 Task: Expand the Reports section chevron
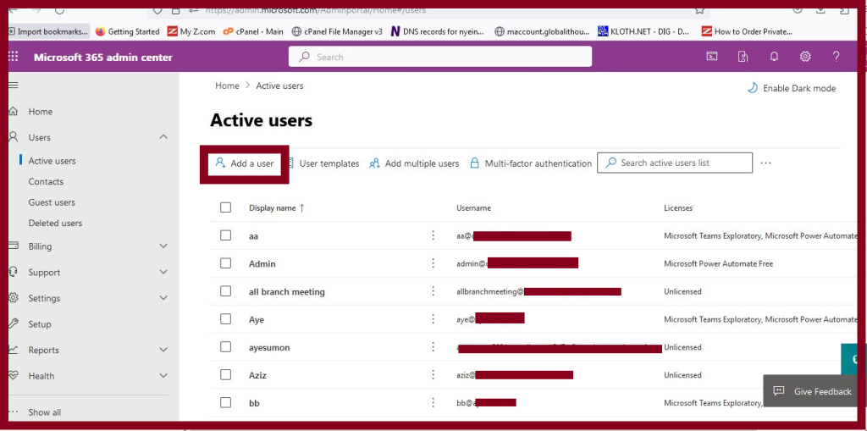(163, 350)
